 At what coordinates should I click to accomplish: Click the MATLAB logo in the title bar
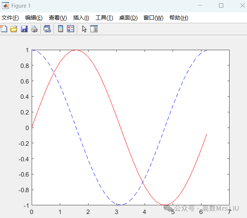pos(5,6)
